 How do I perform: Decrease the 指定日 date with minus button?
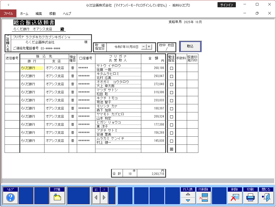tap(144, 47)
